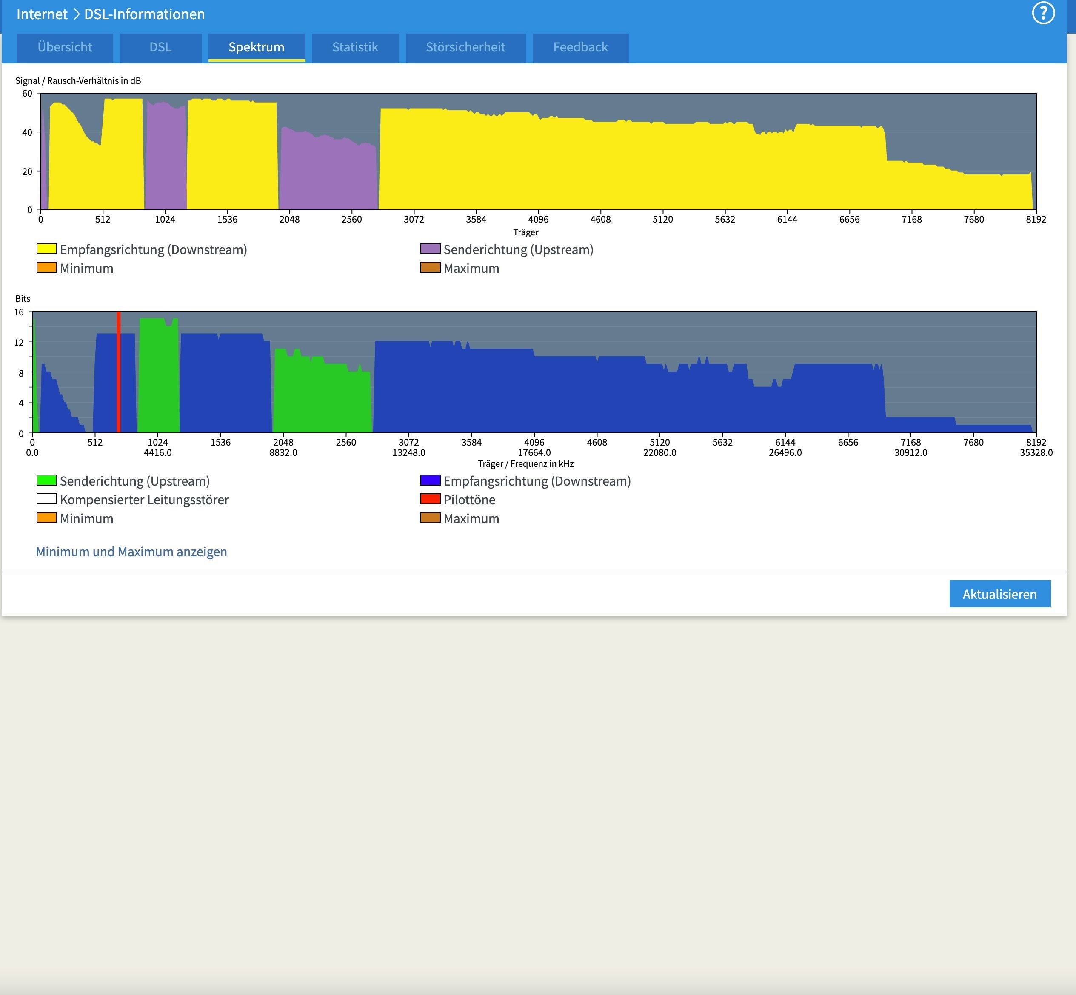Click the Minimum und Maximum anzeigen link
Screen dimensions: 1076x995
point(131,552)
